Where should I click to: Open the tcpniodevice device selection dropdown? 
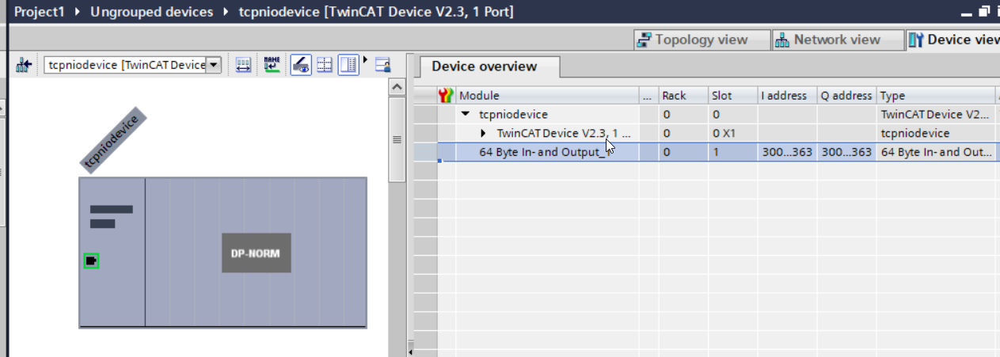click(213, 65)
